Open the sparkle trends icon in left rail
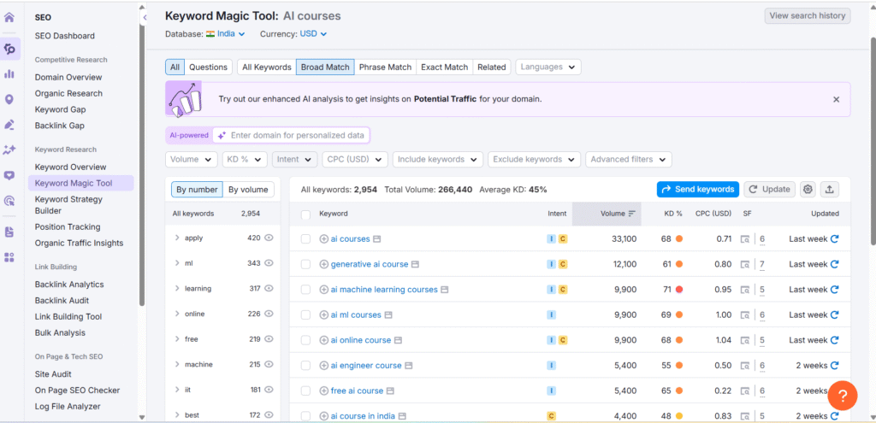This screenshot has width=876, height=423. click(x=9, y=150)
